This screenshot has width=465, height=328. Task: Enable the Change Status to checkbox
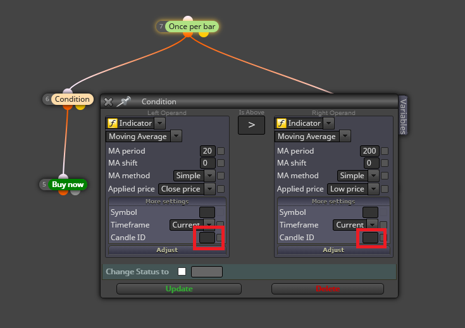(182, 271)
